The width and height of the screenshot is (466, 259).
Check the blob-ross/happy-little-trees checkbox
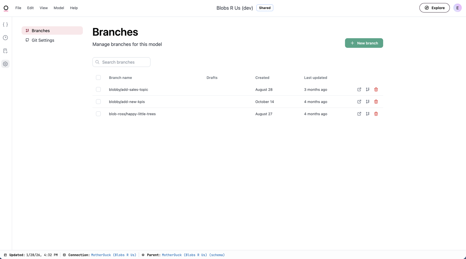[98, 114]
